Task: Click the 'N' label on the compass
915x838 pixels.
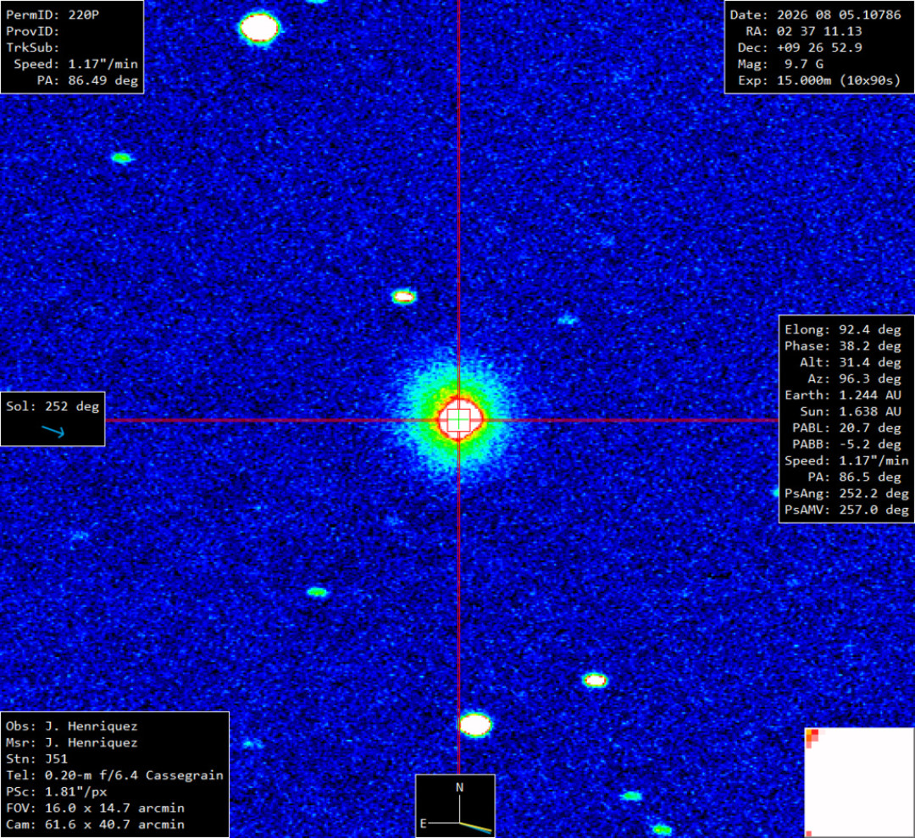Action: [459, 787]
